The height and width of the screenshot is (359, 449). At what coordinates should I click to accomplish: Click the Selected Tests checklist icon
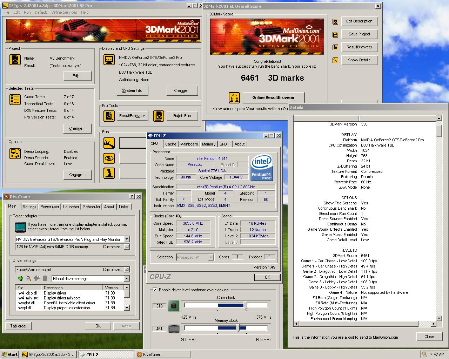click(x=15, y=100)
